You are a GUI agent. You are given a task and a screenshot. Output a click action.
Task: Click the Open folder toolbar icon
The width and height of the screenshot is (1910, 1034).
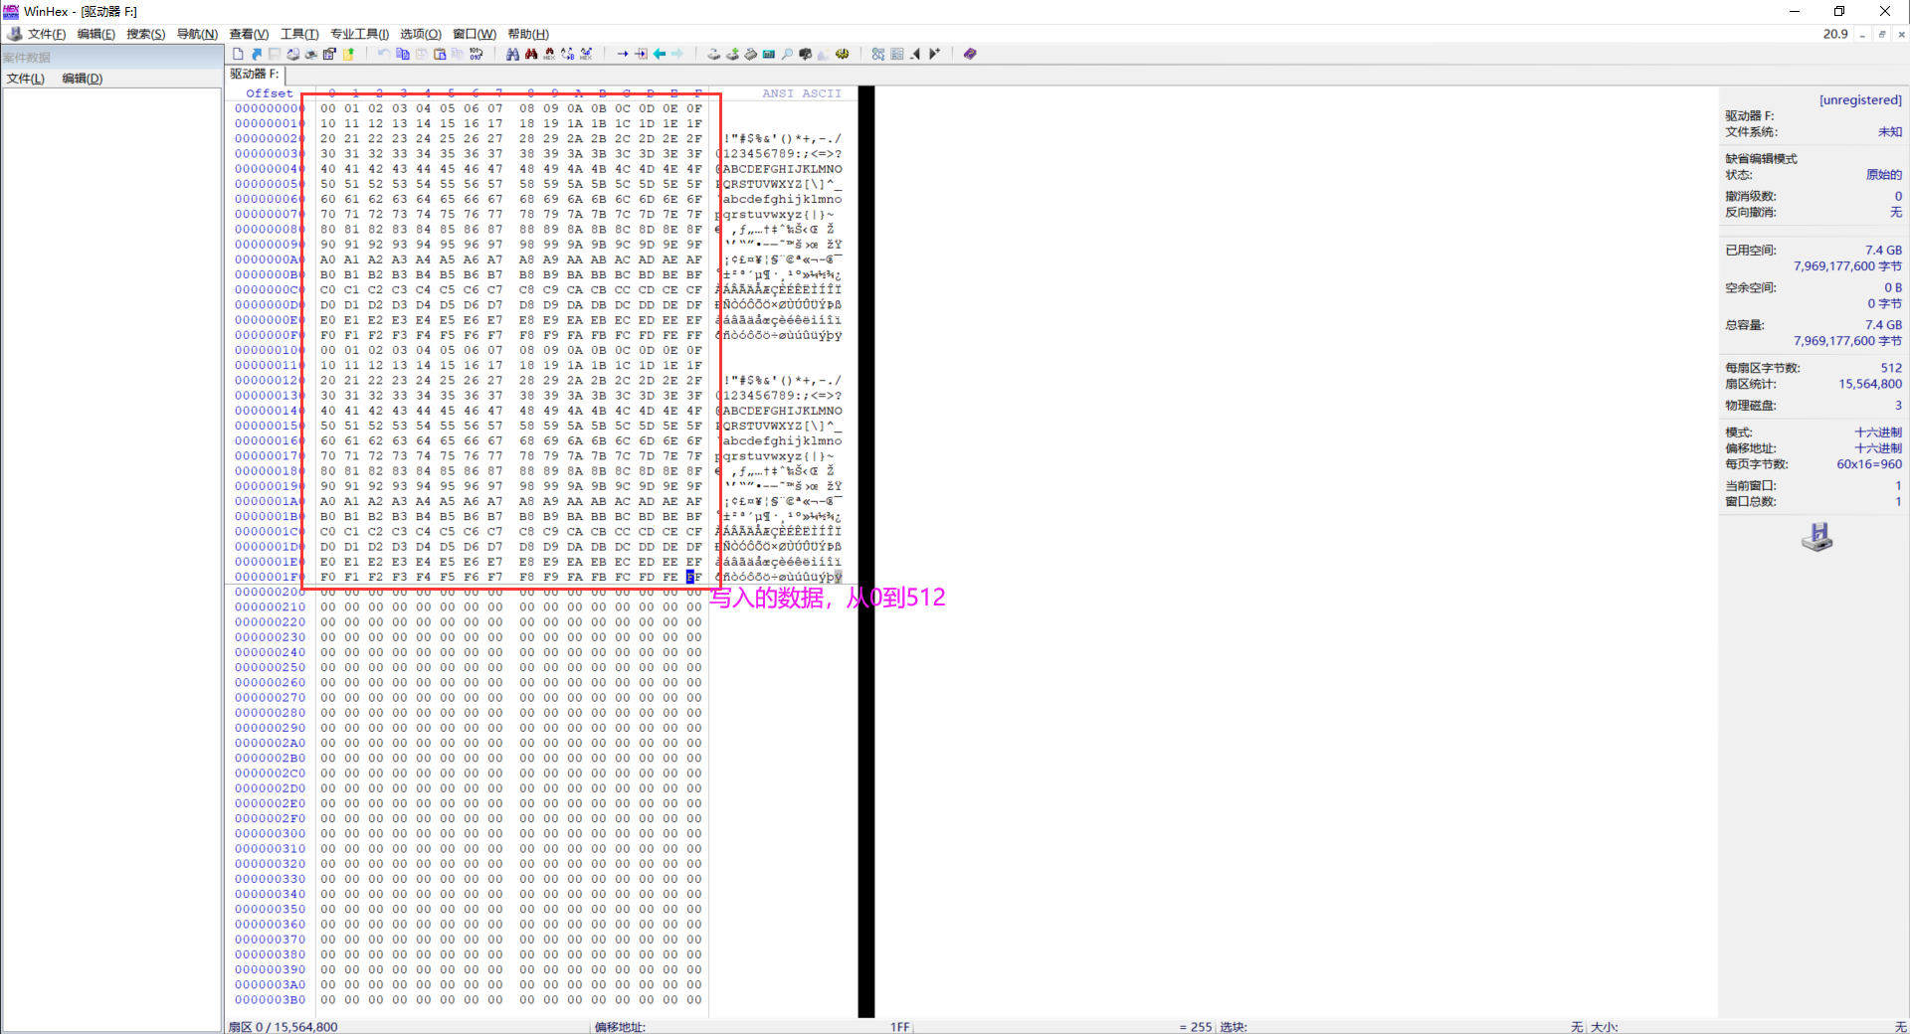pos(349,54)
